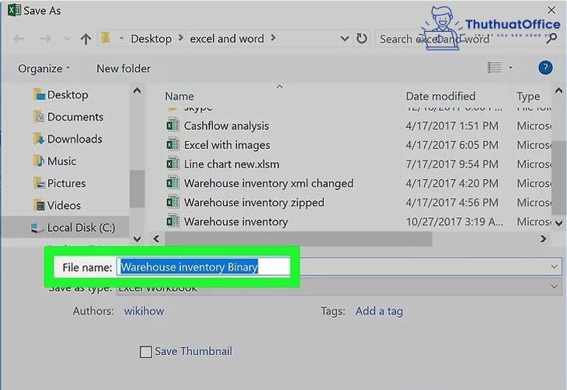Screen dimensions: 567x390
Task: Close the Save As dialog
Action: (x=551, y=10)
